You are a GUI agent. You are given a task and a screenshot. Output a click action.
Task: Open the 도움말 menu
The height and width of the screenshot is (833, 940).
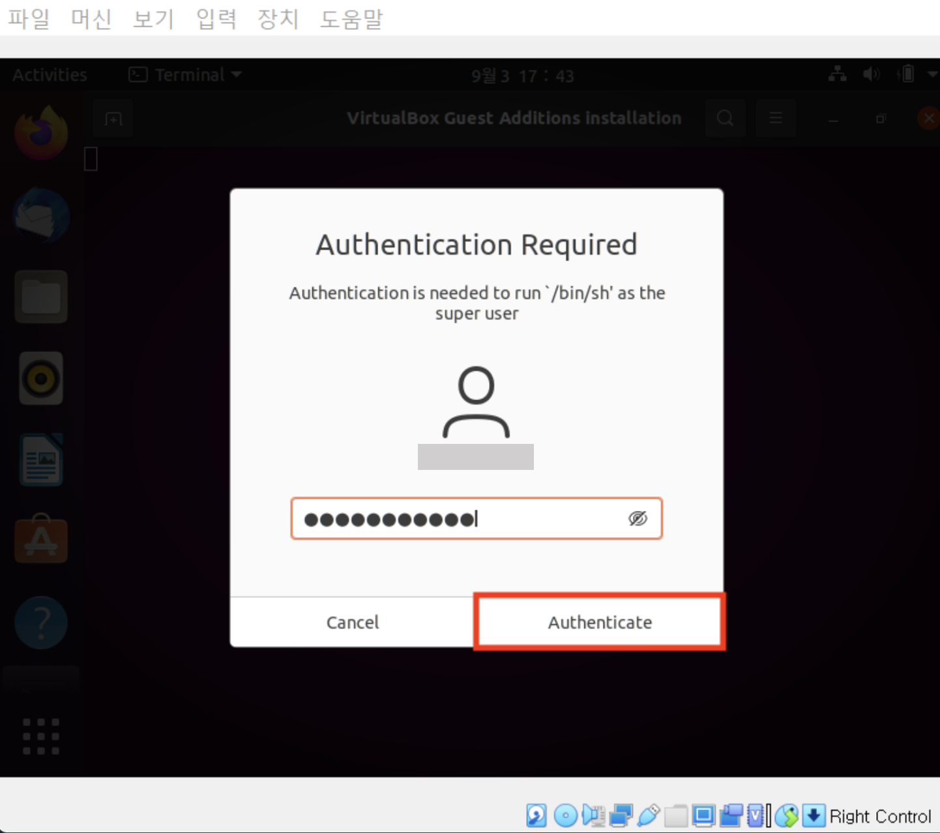351,18
